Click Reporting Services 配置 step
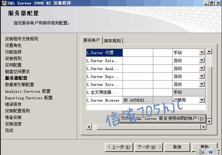 point(29,97)
